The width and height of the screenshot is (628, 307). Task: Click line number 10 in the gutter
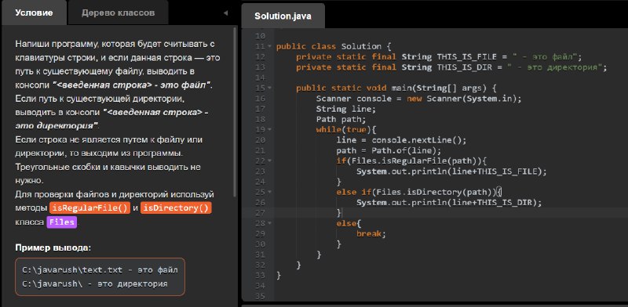[x=260, y=36]
